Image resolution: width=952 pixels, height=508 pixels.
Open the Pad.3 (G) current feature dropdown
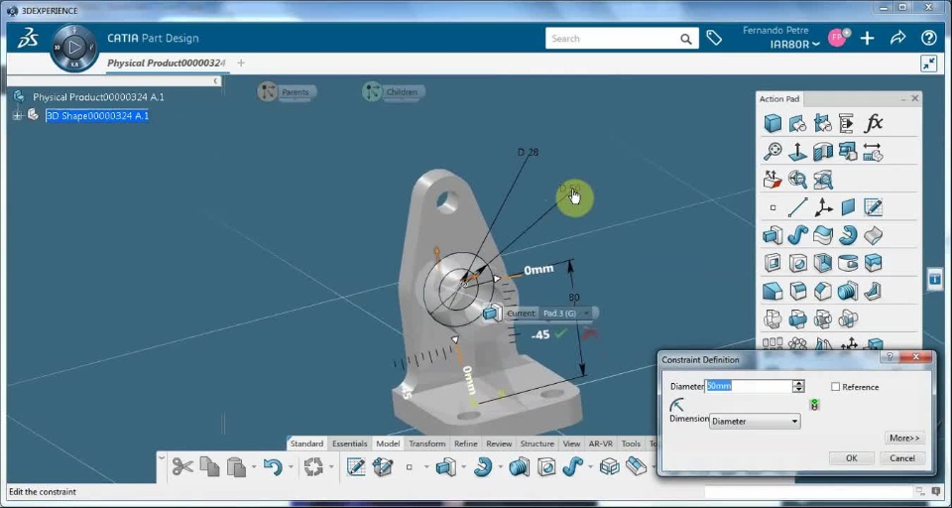click(x=586, y=313)
